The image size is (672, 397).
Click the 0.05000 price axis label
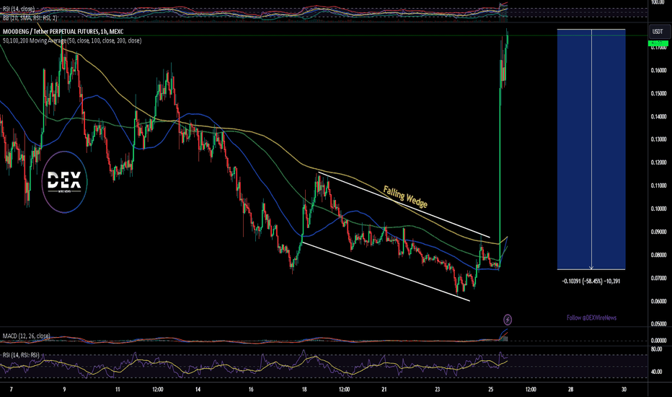pos(659,324)
